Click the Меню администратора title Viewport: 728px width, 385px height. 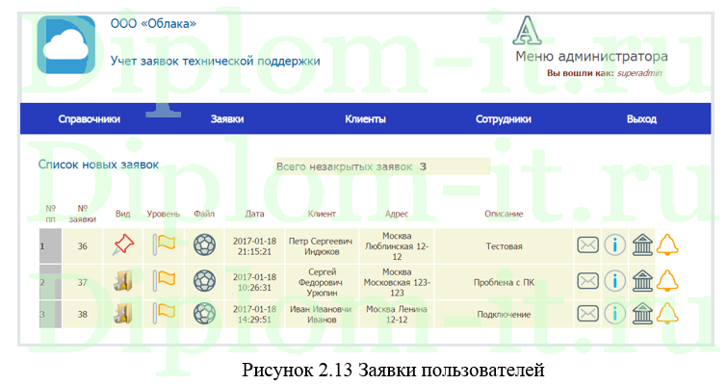click(x=591, y=57)
